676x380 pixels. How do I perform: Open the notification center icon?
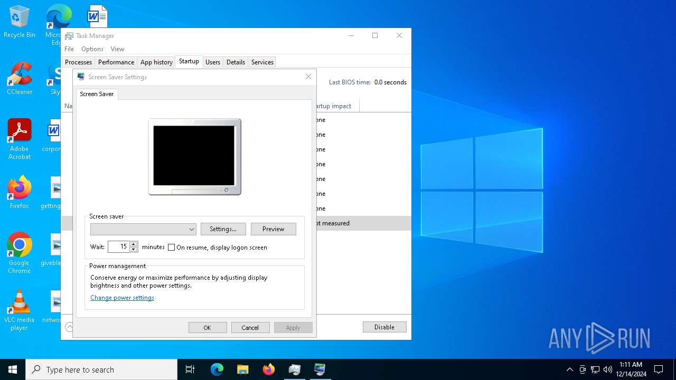click(659, 369)
